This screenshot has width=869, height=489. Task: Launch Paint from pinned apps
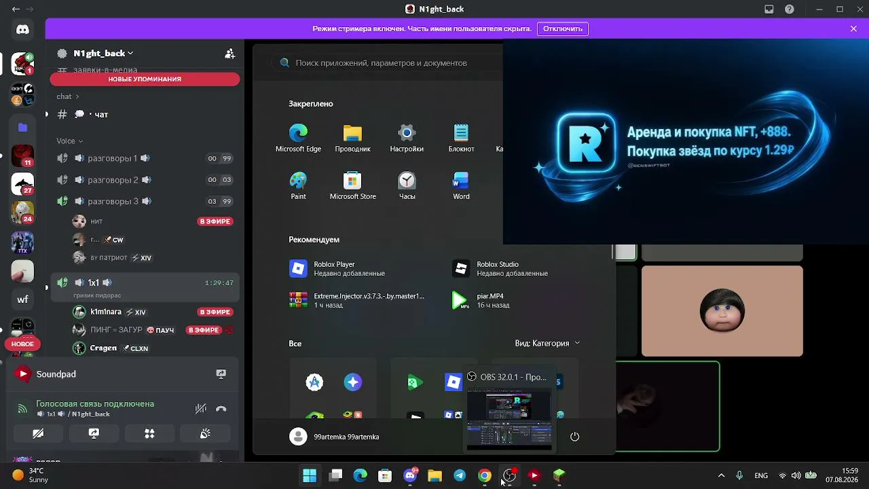[298, 185]
